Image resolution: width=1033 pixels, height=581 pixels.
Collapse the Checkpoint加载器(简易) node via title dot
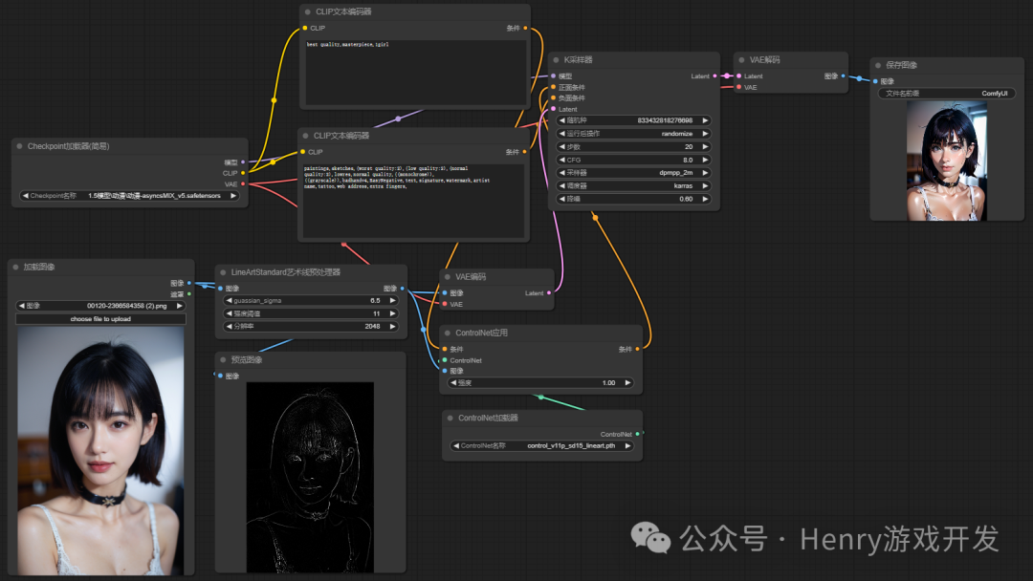coord(19,146)
